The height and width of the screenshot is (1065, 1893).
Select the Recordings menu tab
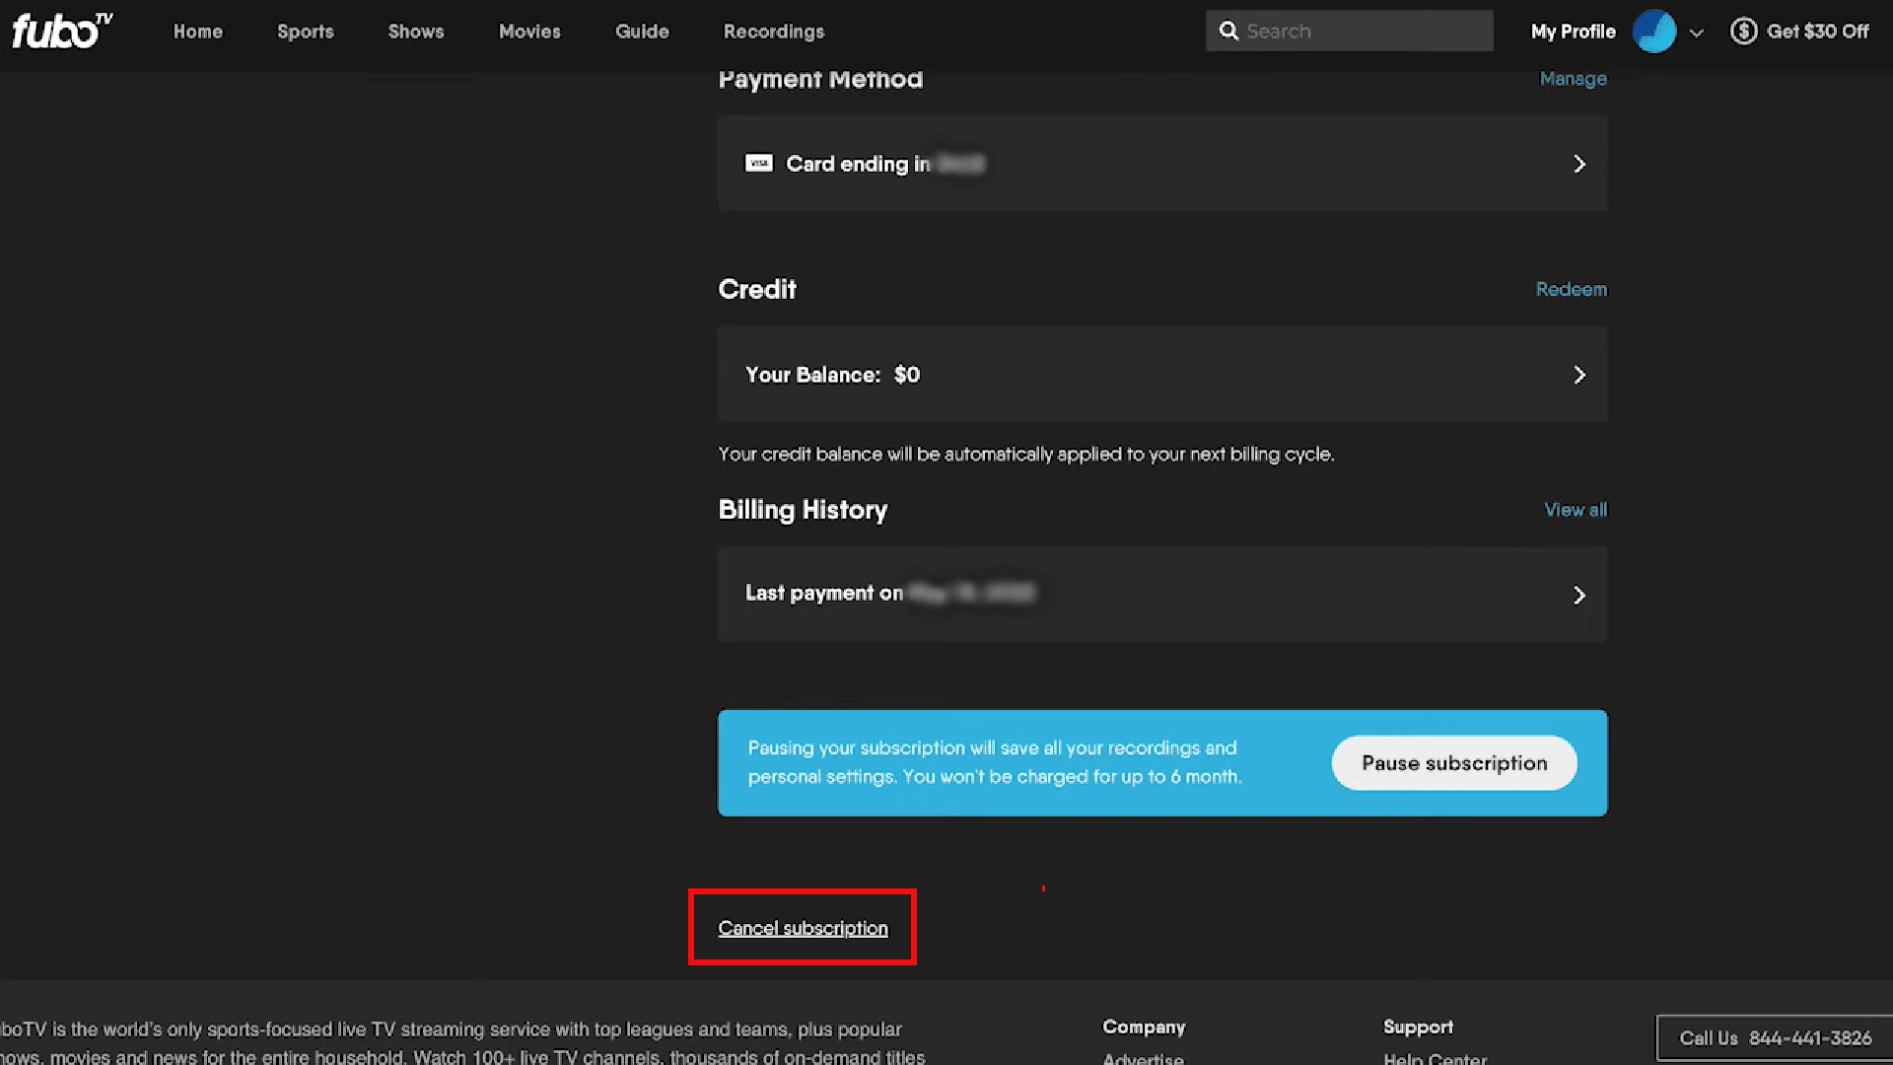(x=774, y=32)
